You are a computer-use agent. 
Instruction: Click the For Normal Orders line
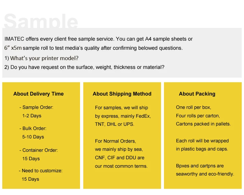point(115,141)
